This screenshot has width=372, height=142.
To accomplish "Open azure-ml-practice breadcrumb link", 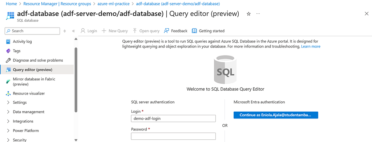I will tap(114, 4).
